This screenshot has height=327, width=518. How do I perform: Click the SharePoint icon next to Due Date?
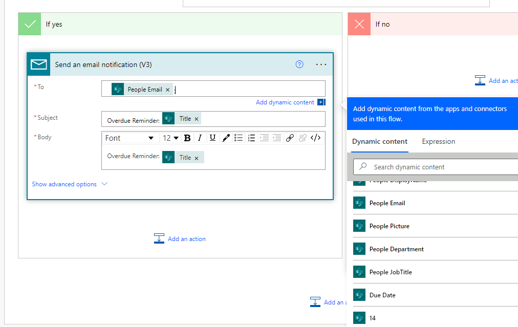click(x=359, y=295)
